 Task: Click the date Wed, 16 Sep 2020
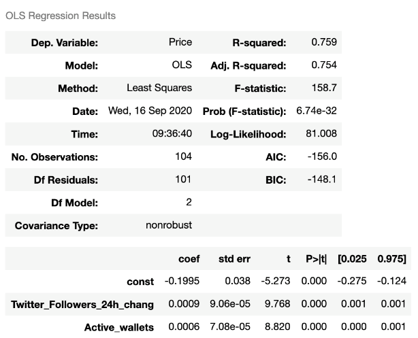click(x=150, y=111)
